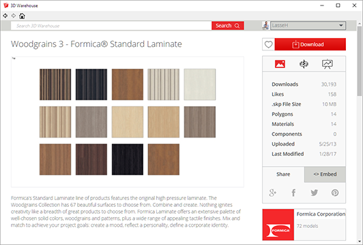Switch to the Embed tab
The image size is (363, 245).
click(325, 174)
